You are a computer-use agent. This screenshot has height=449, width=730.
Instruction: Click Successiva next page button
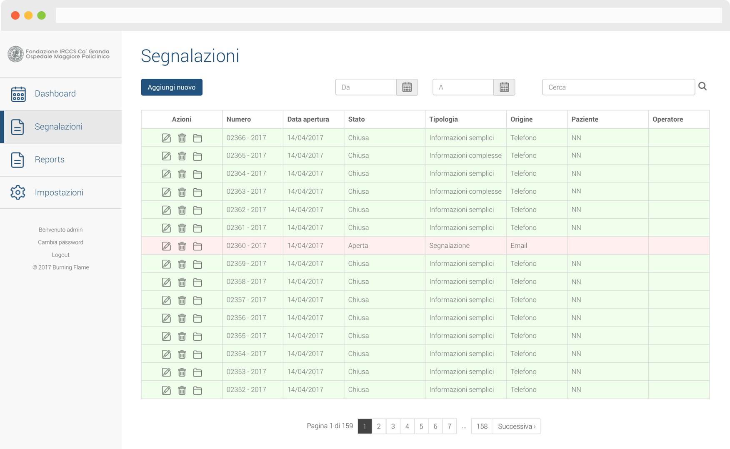[517, 426]
